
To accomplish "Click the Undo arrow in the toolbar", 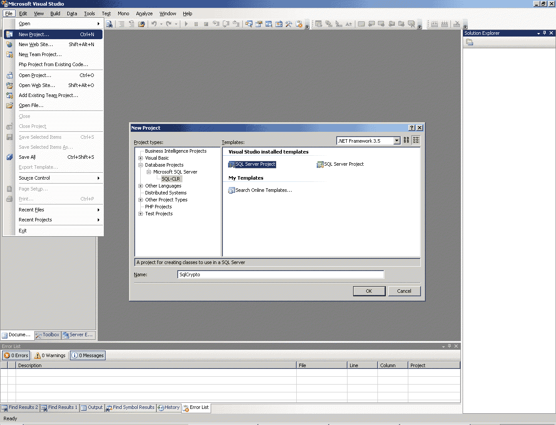I will pos(154,24).
